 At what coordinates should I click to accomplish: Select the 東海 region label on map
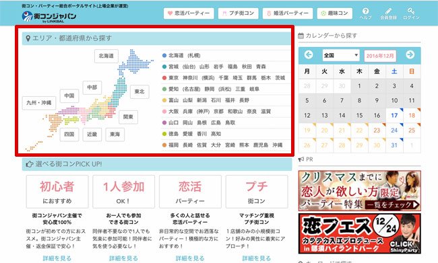pyautogui.click(x=115, y=135)
